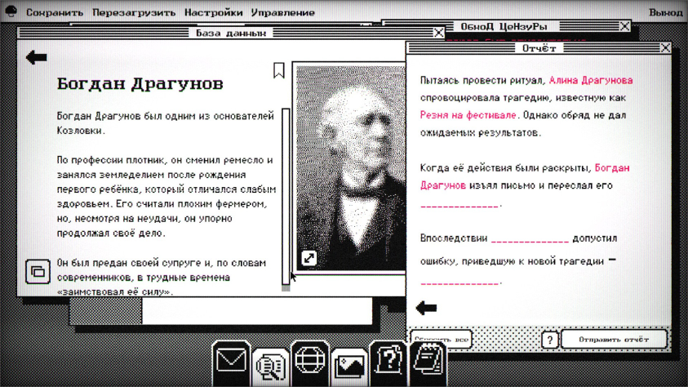Open the question-mark document icon in dock
688x387 pixels.
pyautogui.click(x=388, y=360)
